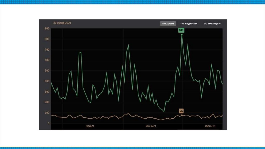Click the 900 y-axis label
Screen dimensions: 265x149
click(47, 29)
